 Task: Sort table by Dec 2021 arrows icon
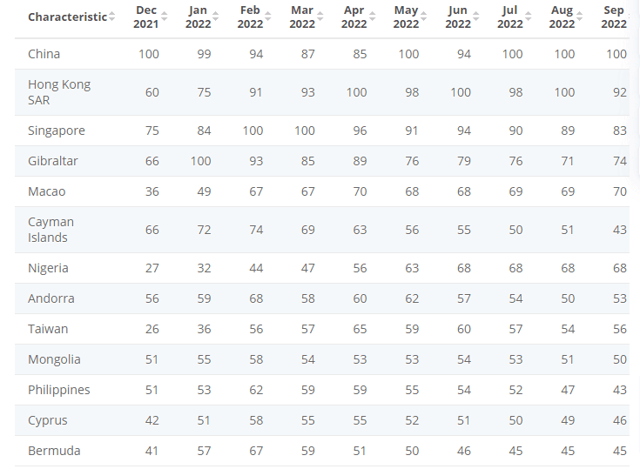pyautogui.click(x=164, y=17)
